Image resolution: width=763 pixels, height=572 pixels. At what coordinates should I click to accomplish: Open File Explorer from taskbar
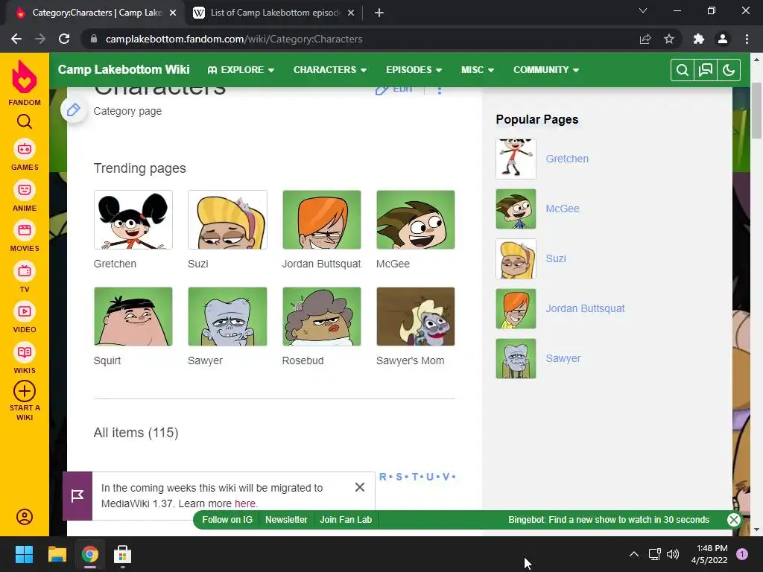pyautogui.click(x=57, y=554)
